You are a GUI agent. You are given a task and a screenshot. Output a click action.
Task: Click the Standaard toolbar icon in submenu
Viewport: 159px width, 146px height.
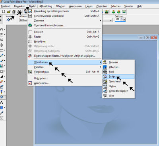coord(105,81)
